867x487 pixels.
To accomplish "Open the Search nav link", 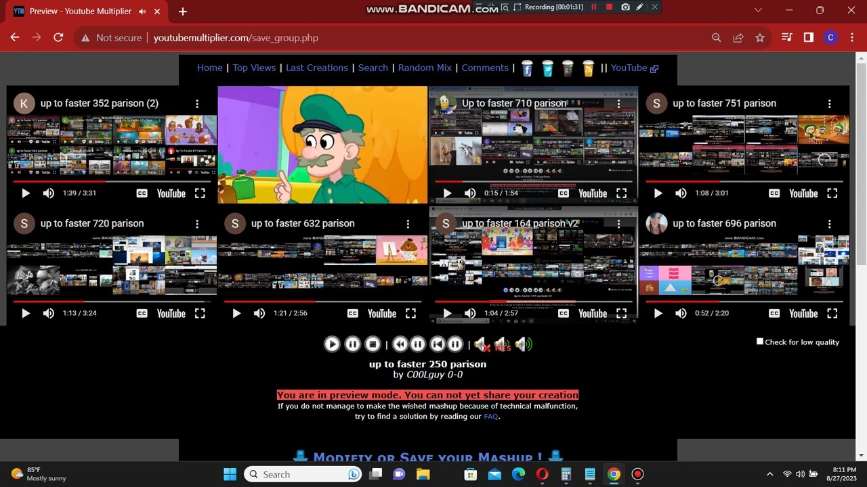I will (373, 68).
